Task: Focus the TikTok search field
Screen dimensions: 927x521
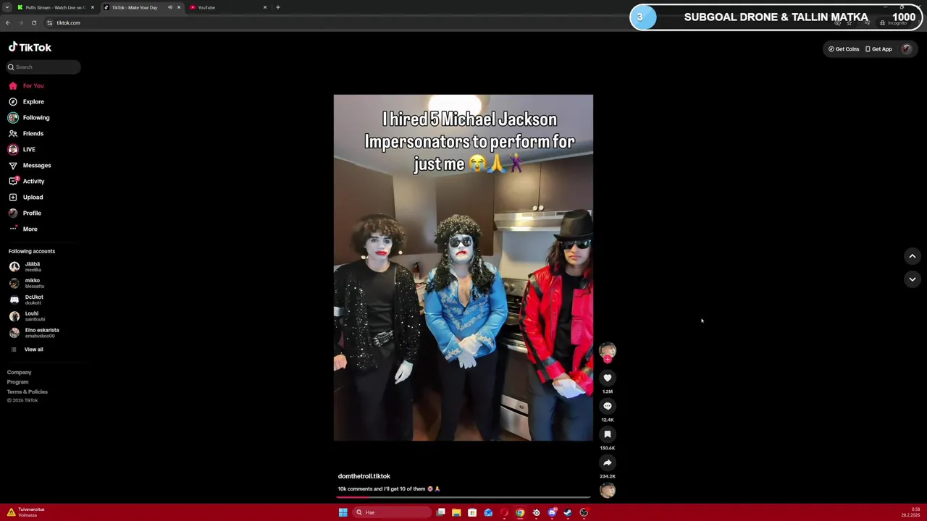Action: pos(43,67)
